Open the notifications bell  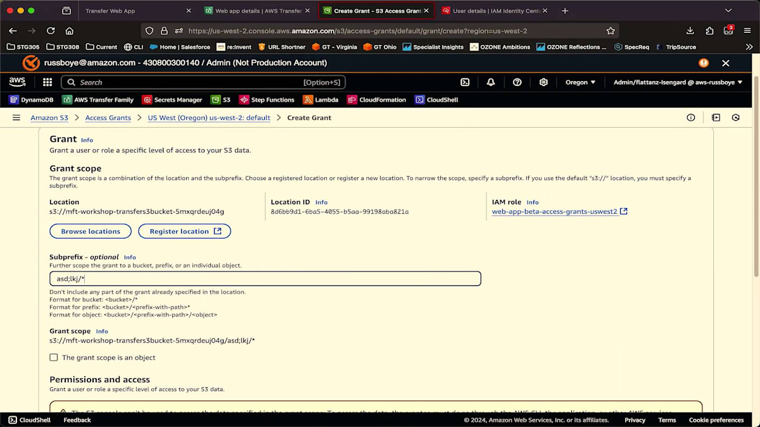491,82
